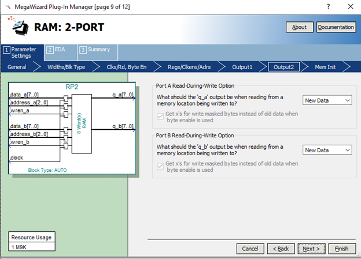This screenshot has height=259, width=361.
Task: Click the RAM chip wizard icon
Action: tap(18, 25)
